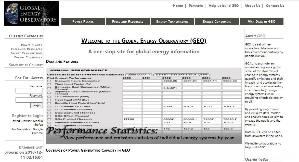Focus the Password input field
The width and height of the screenshot is (299, 162).
(29, 100)
